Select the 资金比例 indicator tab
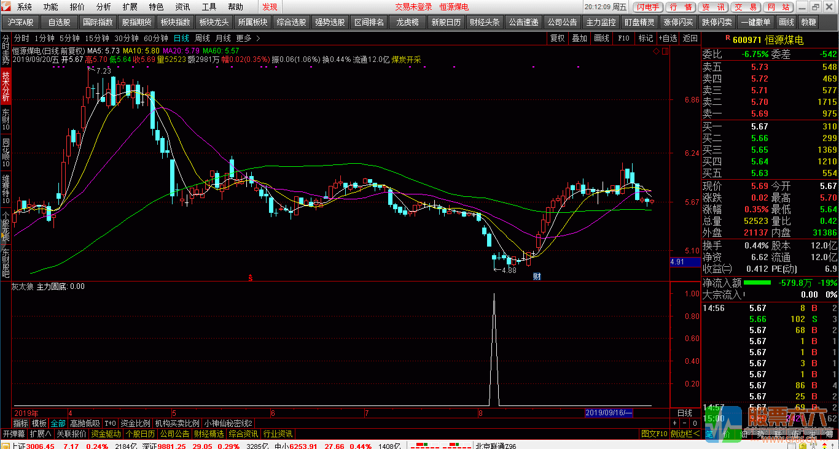 click(x=135, y=423)
